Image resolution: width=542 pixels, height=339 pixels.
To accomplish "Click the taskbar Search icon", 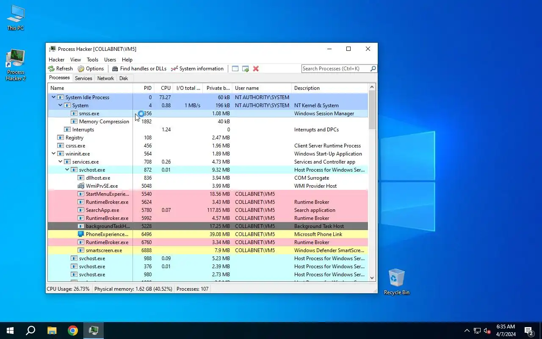I will pos(30,331).
